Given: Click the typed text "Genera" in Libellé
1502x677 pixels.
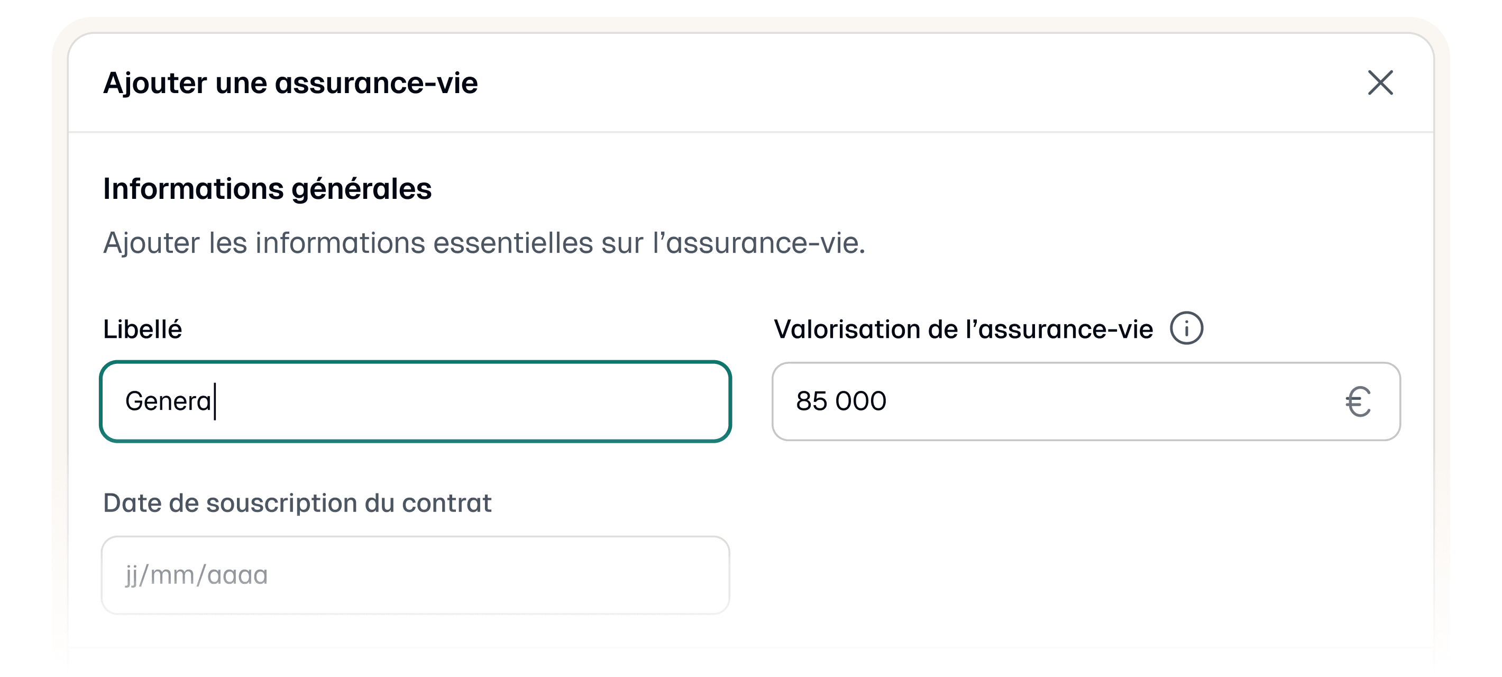Looking at the screenshot, I should click(168, 401).
